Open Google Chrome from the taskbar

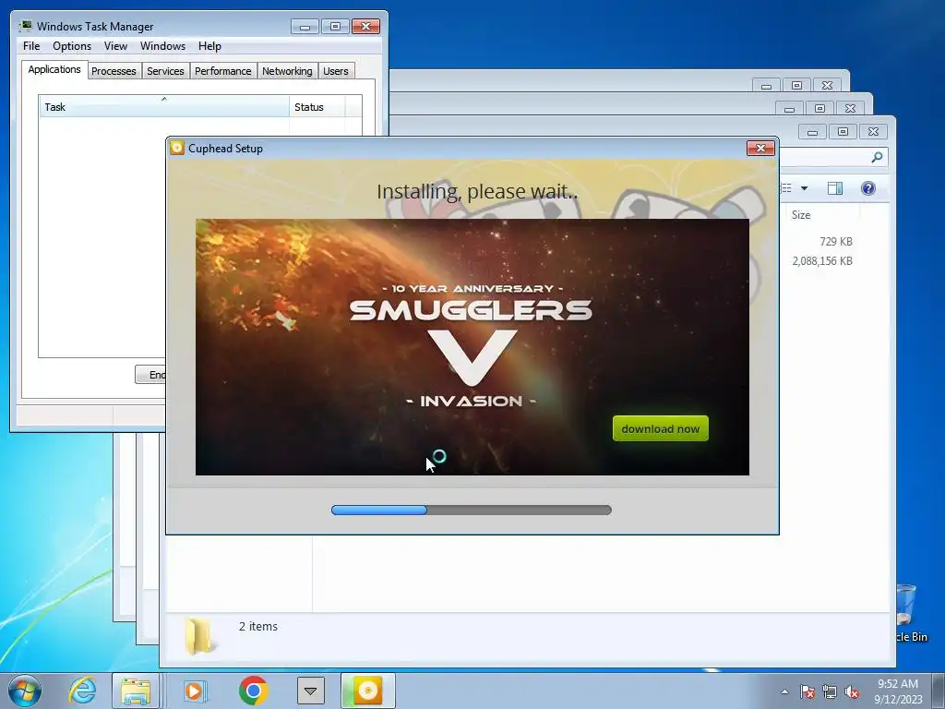(253, 691)
